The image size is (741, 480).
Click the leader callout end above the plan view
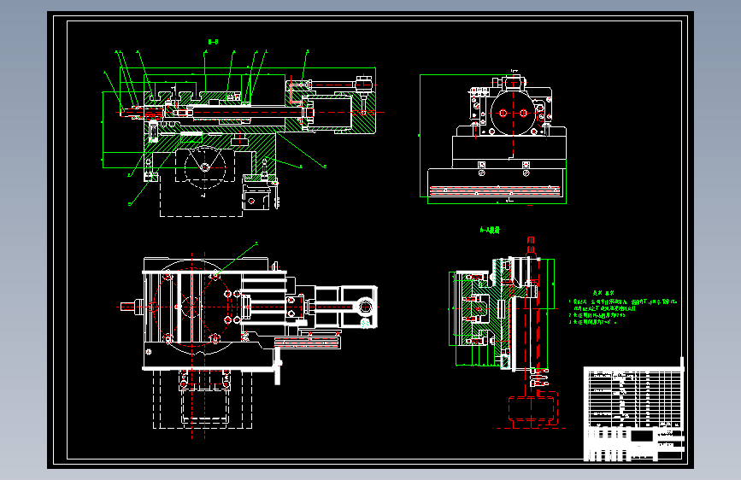click(x=256, y=243)
